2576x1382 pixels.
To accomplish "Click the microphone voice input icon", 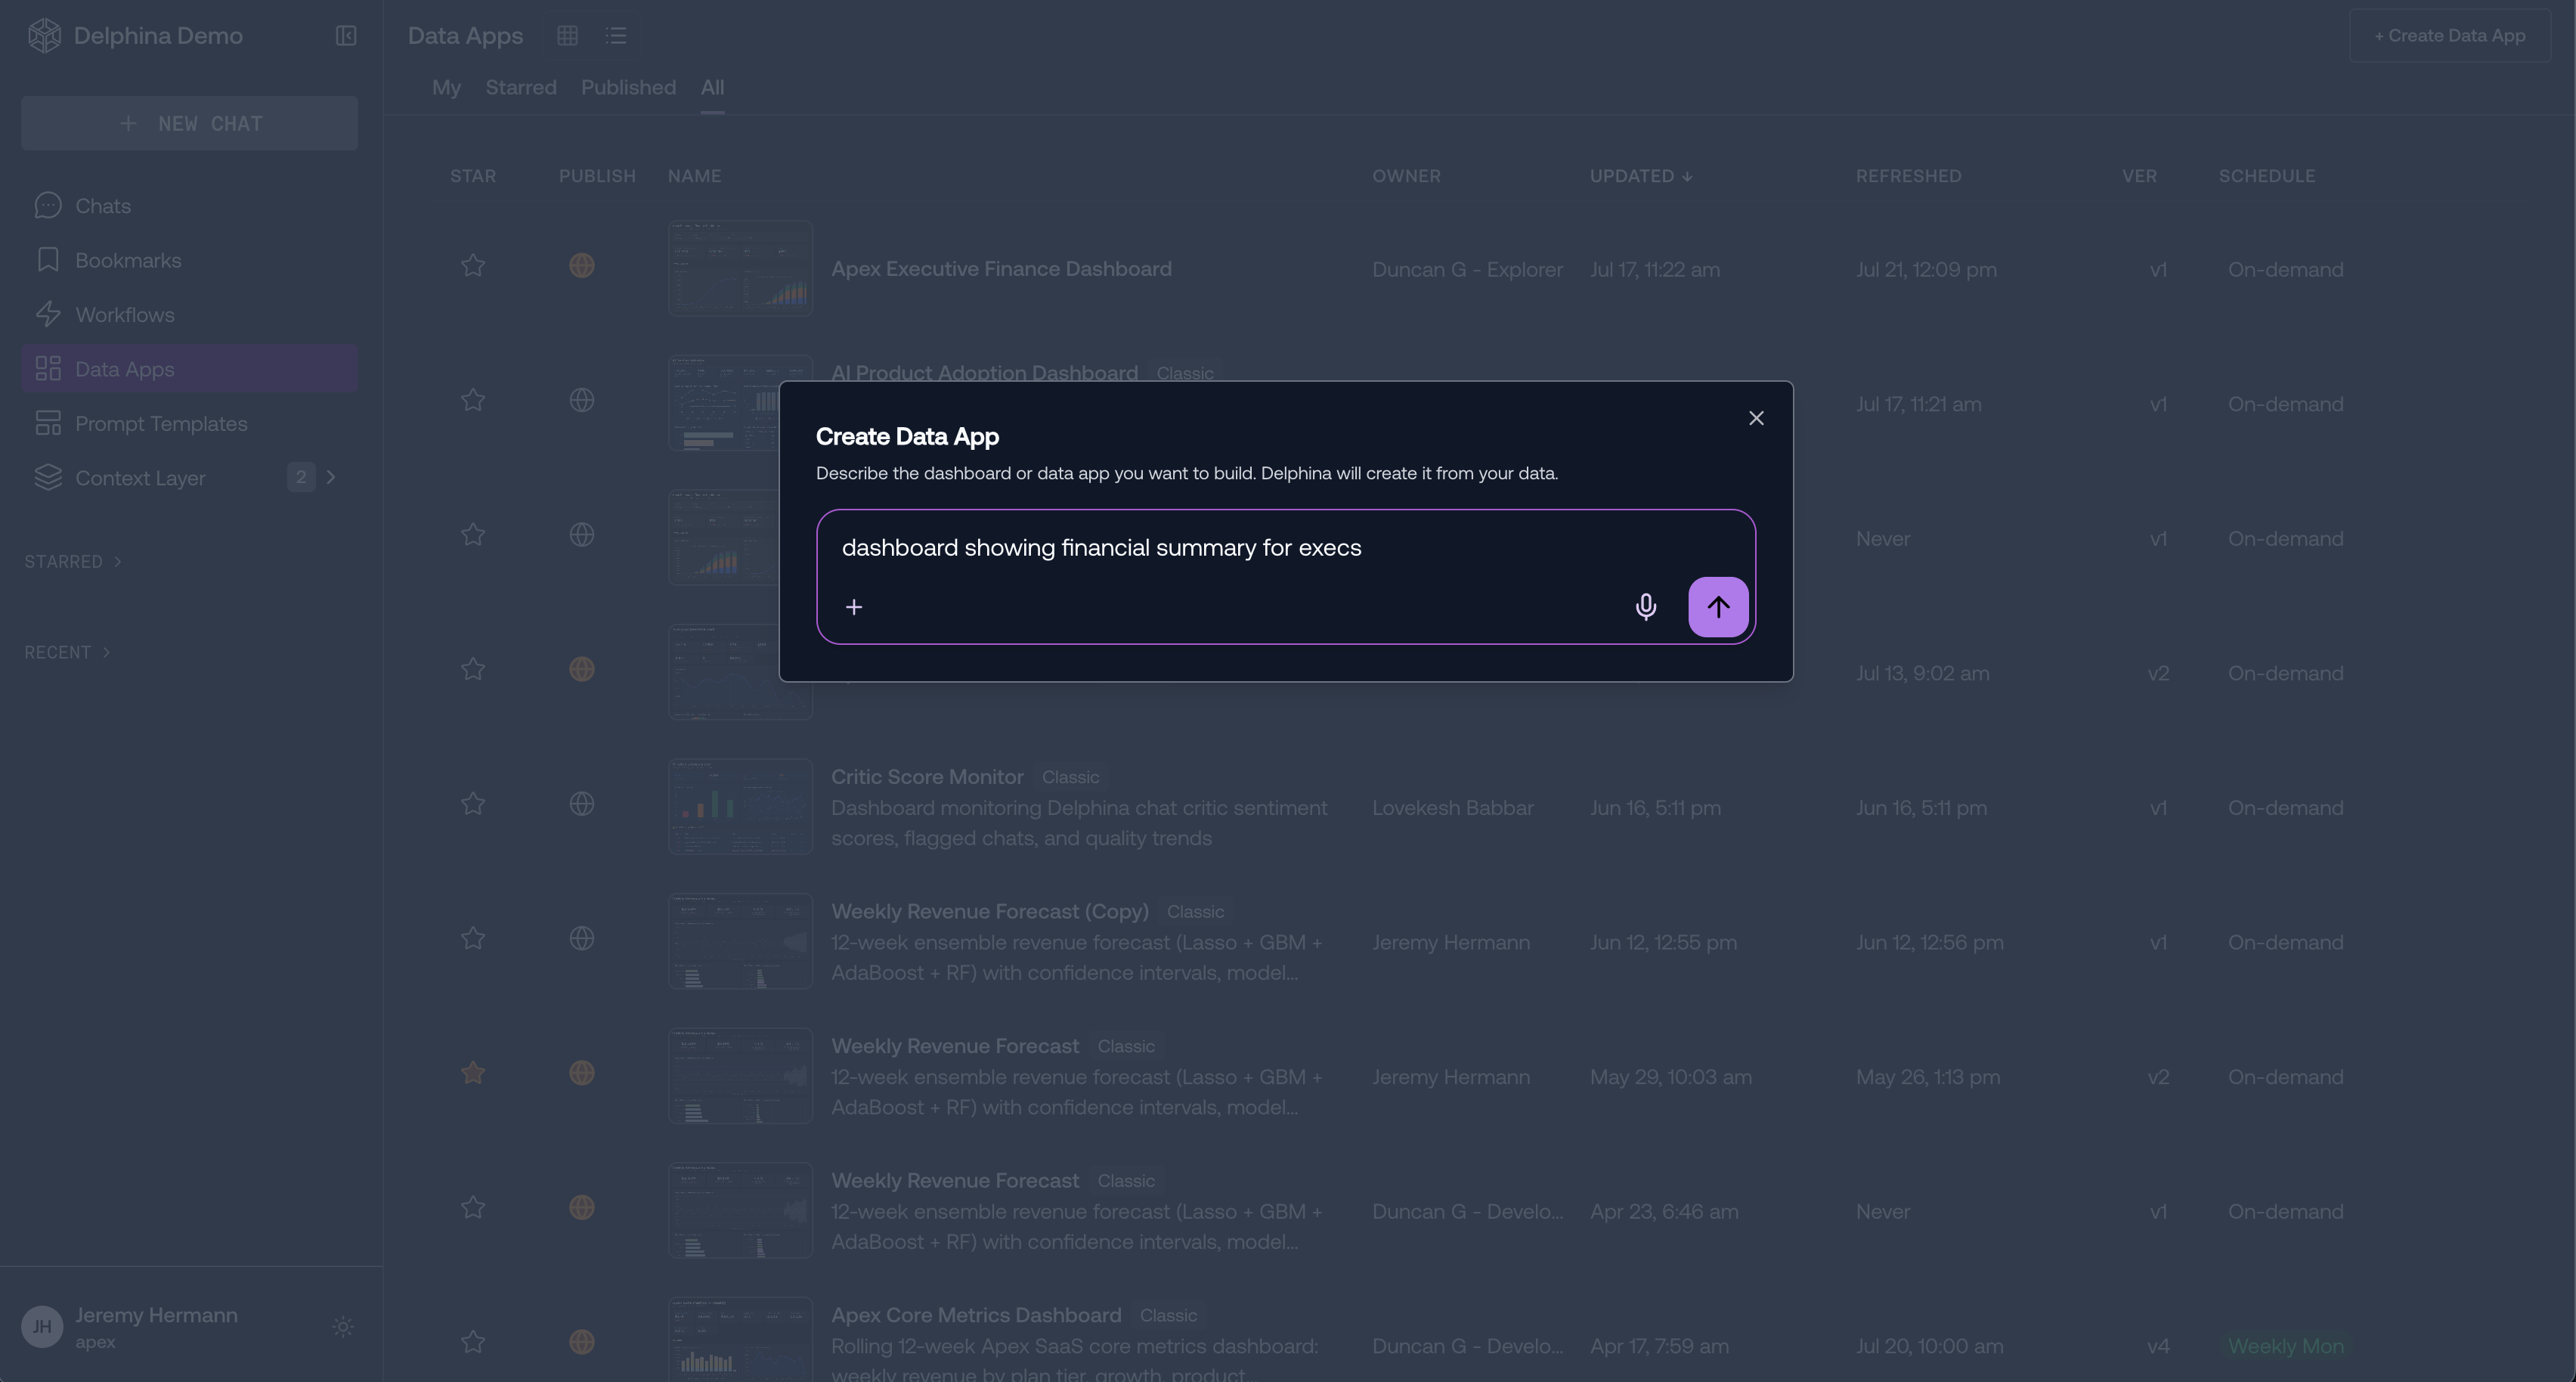I will (1645, 607).
